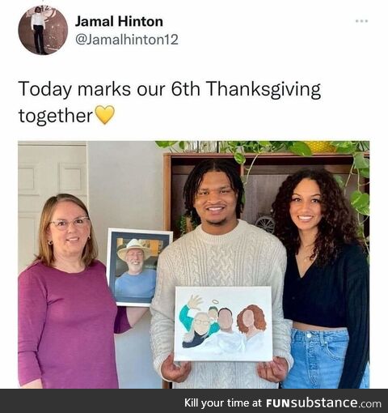Open the attached Thanksgiving photo
Viewport: 388px width, 413px height.
194,265
